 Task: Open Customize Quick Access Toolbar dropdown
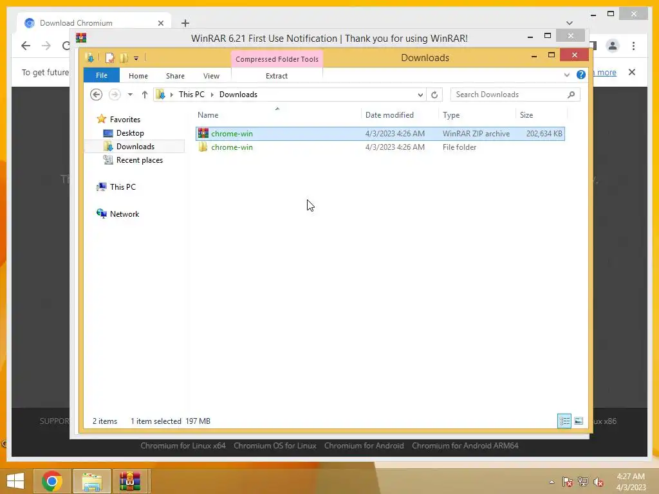[x=136, y=58]
